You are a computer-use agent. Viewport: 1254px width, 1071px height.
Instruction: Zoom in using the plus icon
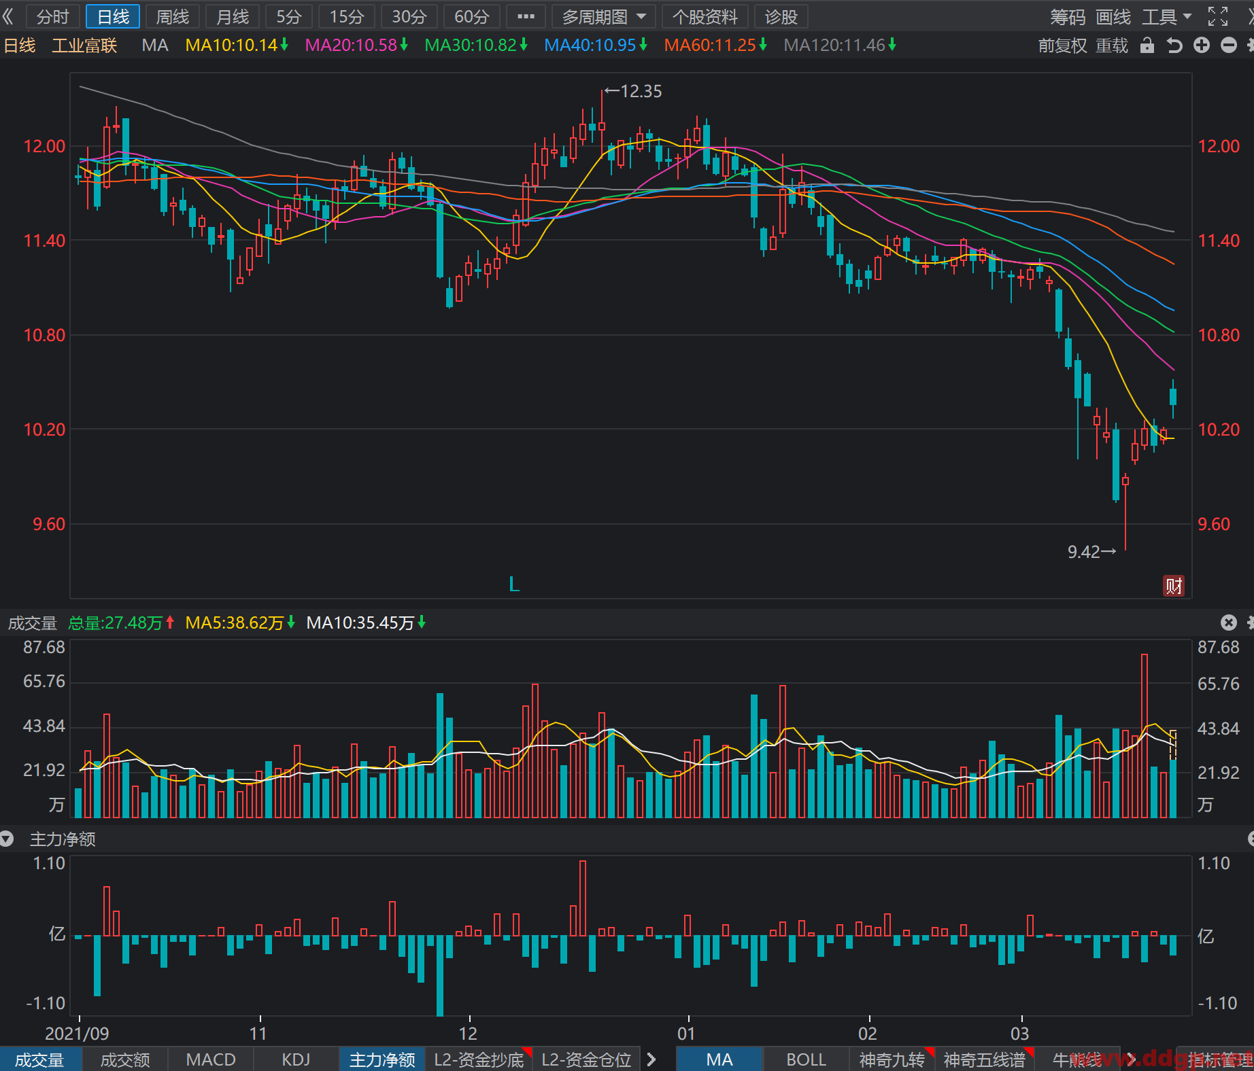coord(1202,46)
